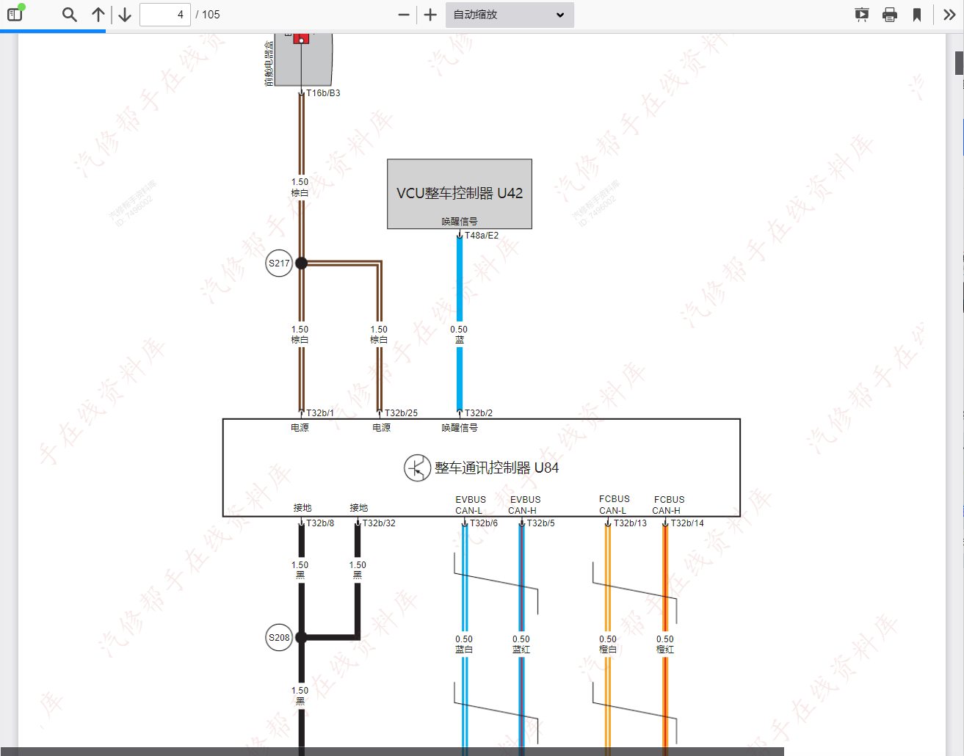The image size is (964, 756).
Task: Zoom in on the document
Action: coord(430,15)
